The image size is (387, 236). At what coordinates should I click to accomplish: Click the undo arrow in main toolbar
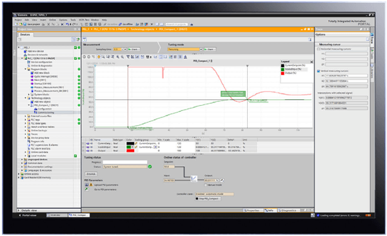pos(67,25)
